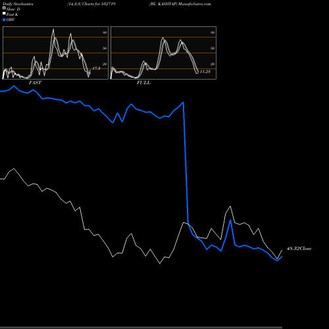Click the horizontal scrollbar at the bottom
This screenshot has height=329, width=329.
click(x=141, y=328)
